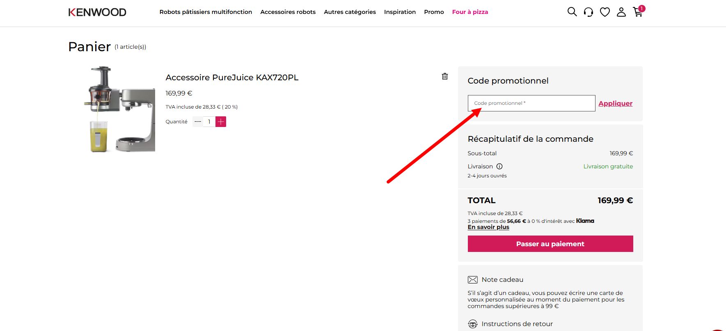The width and height of the screenshot is (726, 331).
Task: Expand the Autres catégories menu
Action: pos(350,12)
